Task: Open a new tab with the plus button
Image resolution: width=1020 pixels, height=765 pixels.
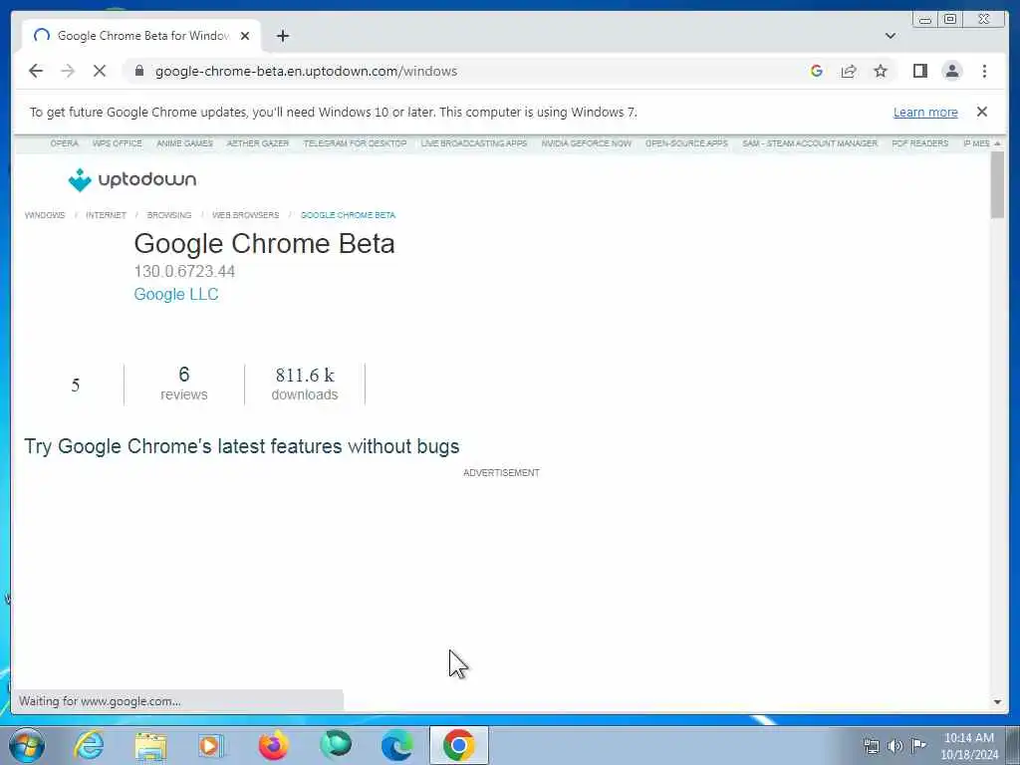Action: point(282,36)
